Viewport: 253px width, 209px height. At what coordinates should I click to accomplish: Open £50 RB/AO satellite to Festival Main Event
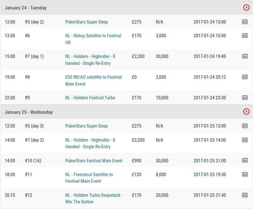click(x=94, y=80)
